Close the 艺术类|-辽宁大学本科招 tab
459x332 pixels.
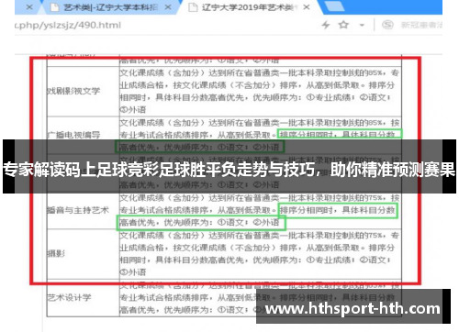point(168,7)
